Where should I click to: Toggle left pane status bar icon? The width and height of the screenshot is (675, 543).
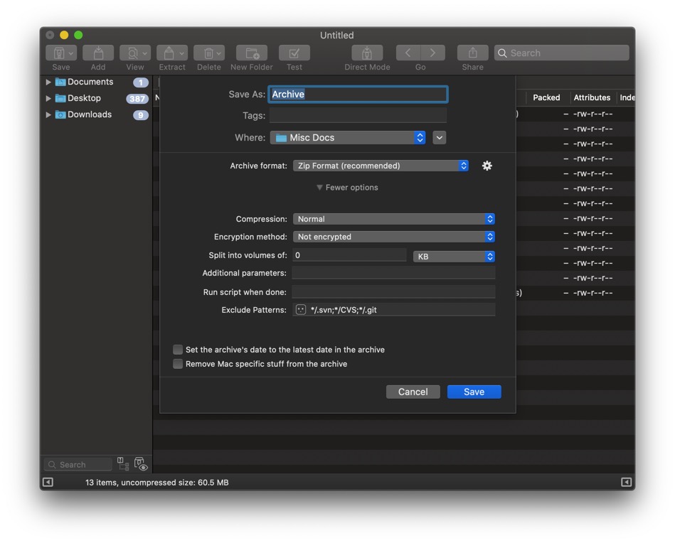pos(48,482)
